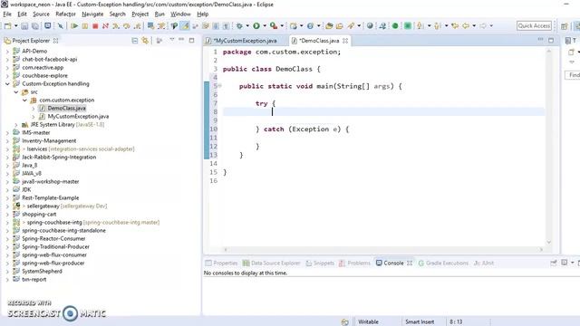Close the DemoClass.java editor tab
The height and width of the screenshot is (326, 580).
345,41
